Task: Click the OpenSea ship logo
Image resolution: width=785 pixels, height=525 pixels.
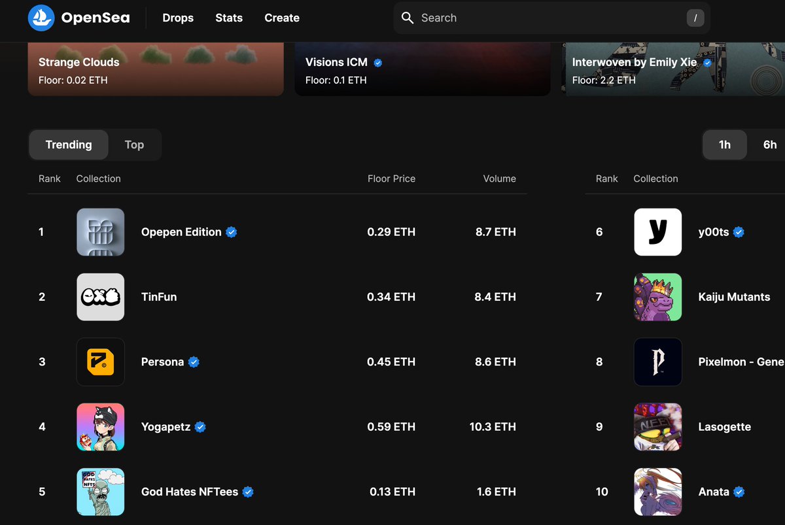Action: click(x=41, y=18)
